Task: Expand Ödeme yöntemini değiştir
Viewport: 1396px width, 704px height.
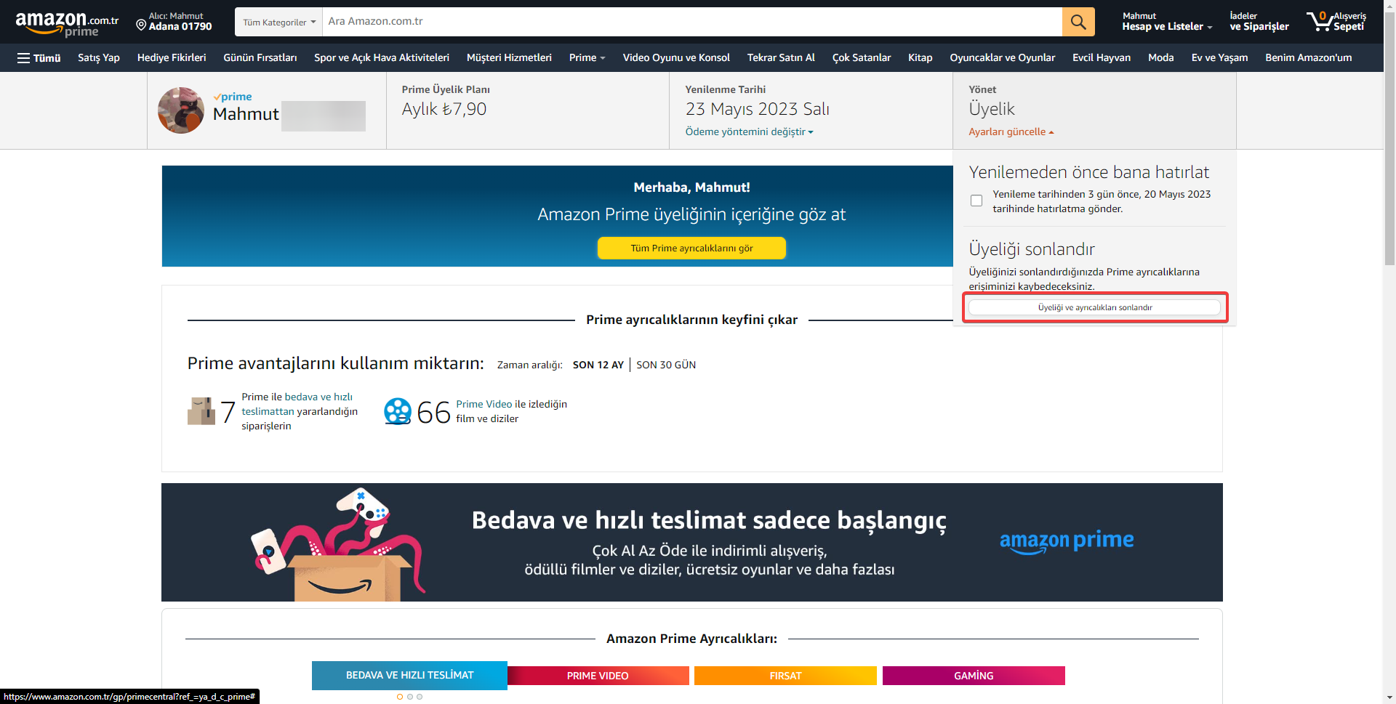Action: click(749, 132)
